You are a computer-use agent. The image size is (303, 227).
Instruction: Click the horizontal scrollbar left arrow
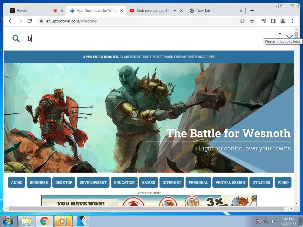point(7,208)
